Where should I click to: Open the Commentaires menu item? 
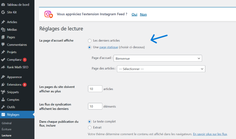click(x=17, y=45)
